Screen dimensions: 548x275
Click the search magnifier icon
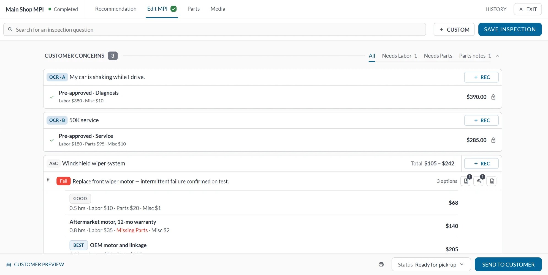(x=10, y=29)
